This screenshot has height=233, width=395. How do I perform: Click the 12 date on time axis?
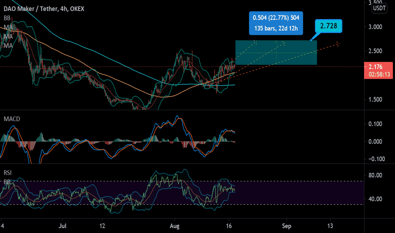(x=102, y=226)
